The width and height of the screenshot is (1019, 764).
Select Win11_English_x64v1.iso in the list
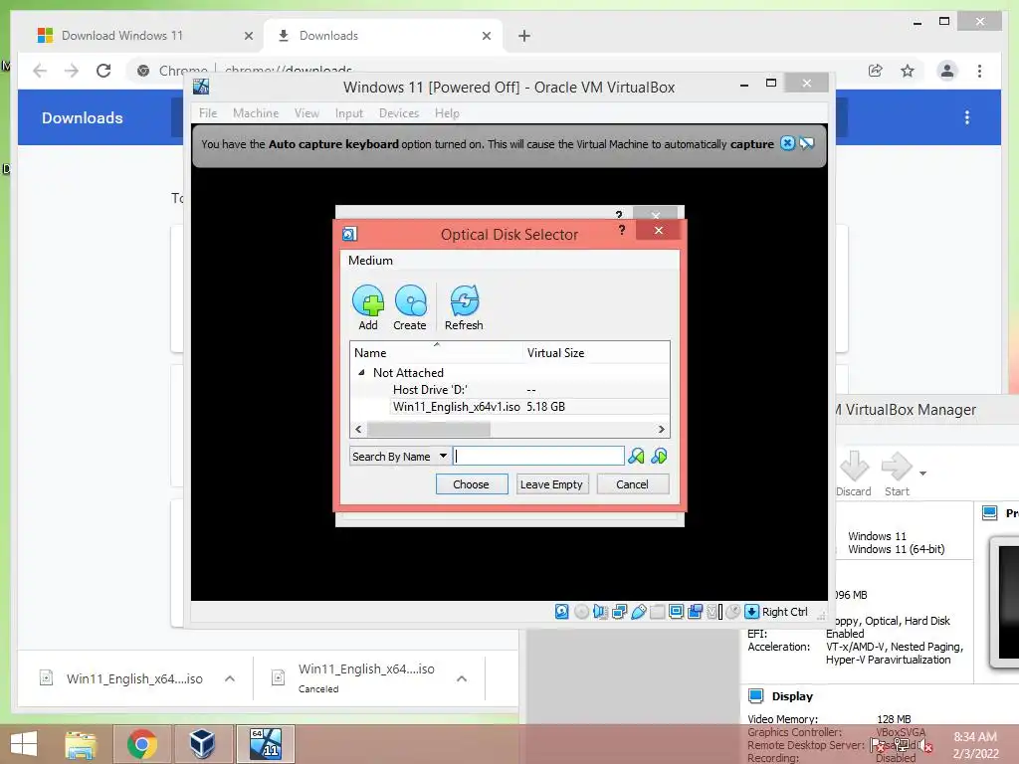click(x=510, y=407)
